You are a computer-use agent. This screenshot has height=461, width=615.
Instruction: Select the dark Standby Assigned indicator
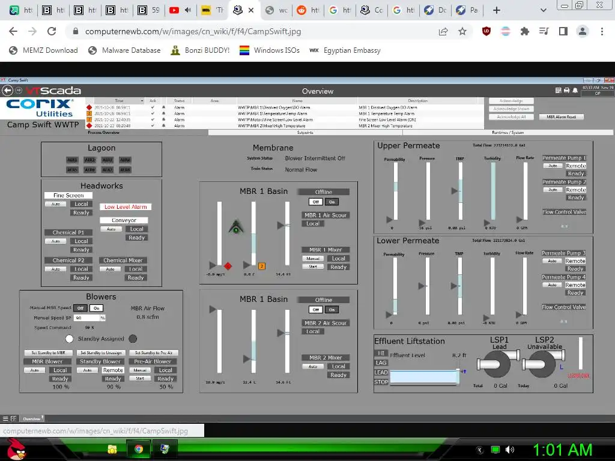point(133,339)
